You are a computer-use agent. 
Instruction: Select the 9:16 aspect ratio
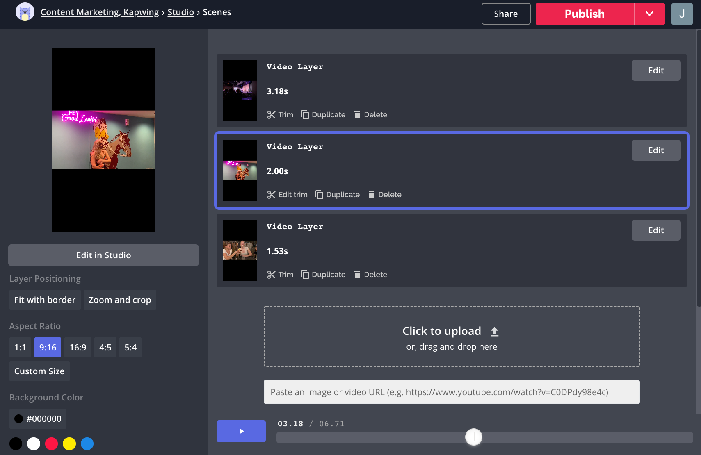(x=48, y=348)
